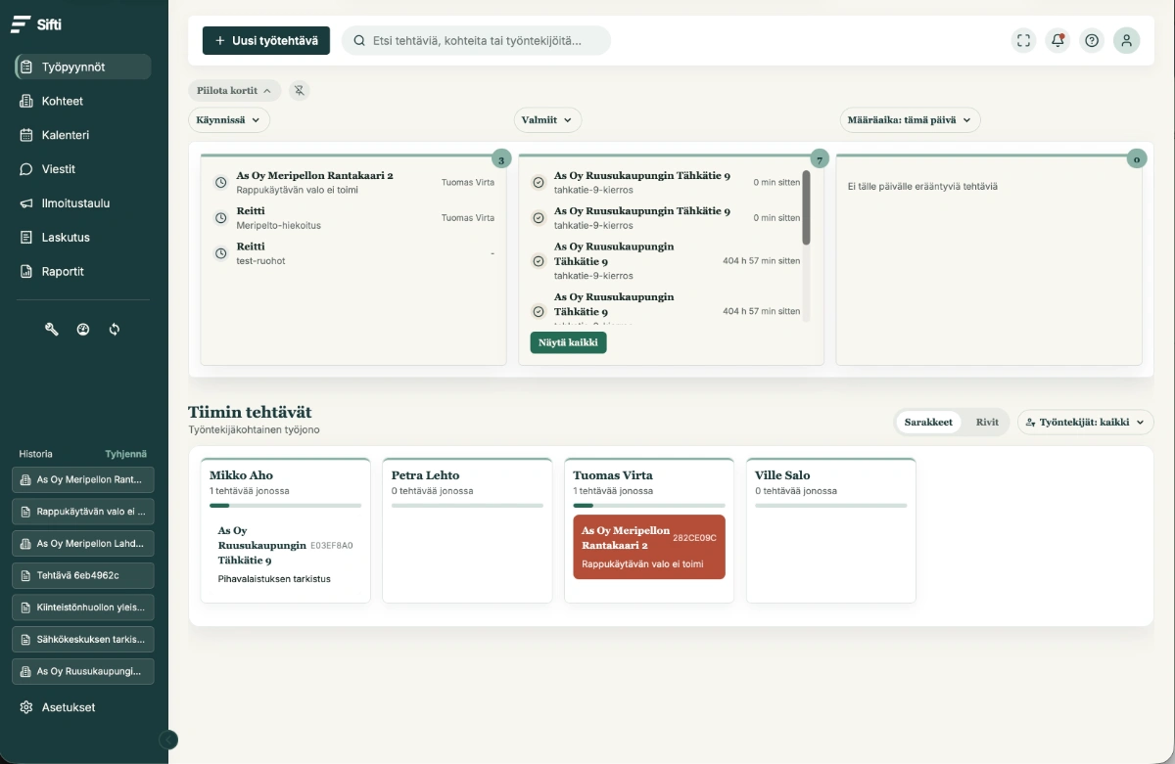Click the Uusi työtehtävä button
1175x764 pixels.
(266, 40)
